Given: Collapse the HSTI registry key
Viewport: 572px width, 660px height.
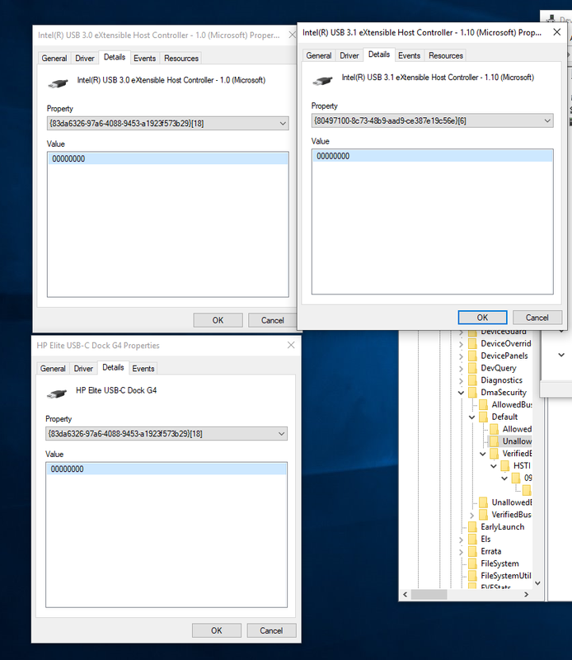Looking at the screenshot, I should [494, 466].
